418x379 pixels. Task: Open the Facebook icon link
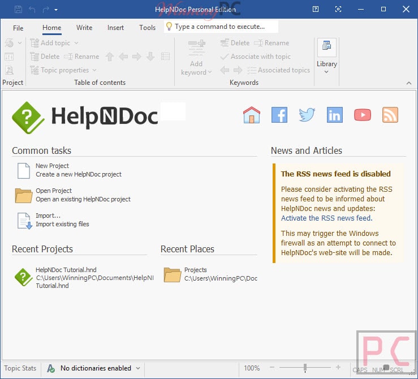point(279,115)
